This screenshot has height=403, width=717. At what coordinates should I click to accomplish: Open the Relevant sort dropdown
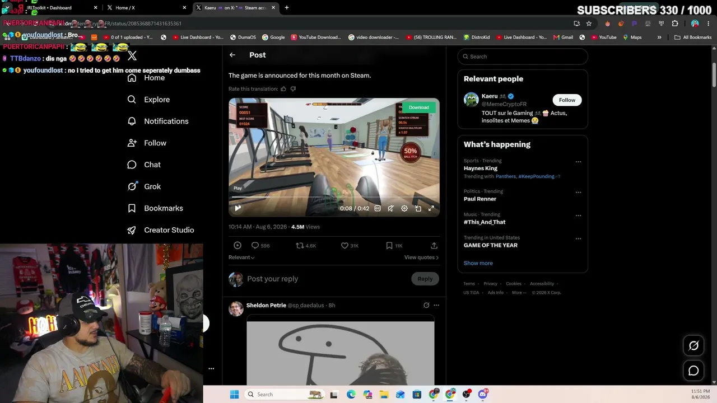(x=241, y=257)
